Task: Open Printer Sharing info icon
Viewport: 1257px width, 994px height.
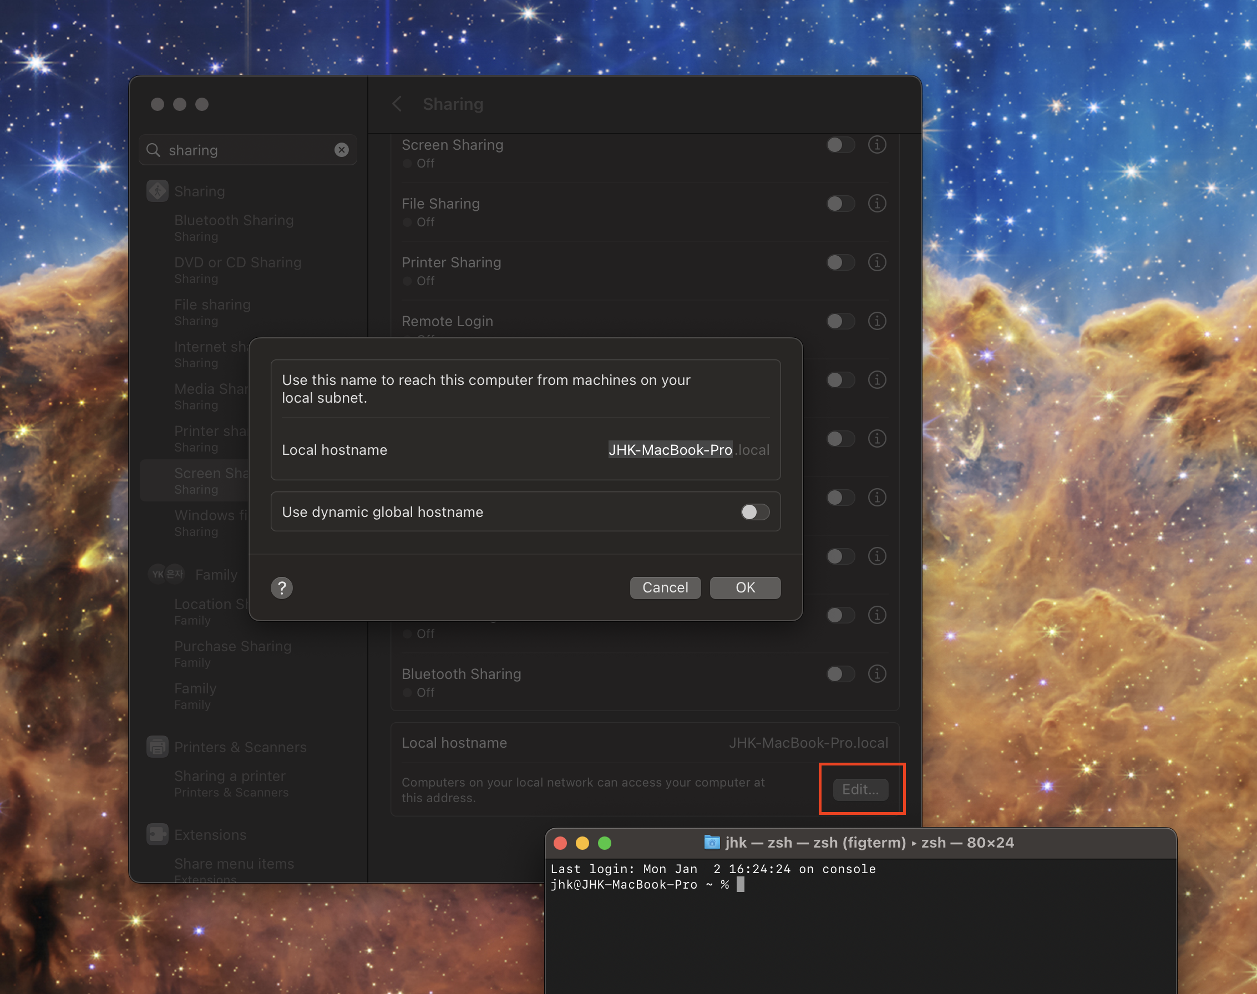Action: 877,262
